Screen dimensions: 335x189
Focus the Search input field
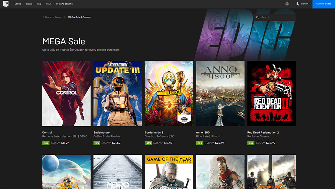click(275, 17)
